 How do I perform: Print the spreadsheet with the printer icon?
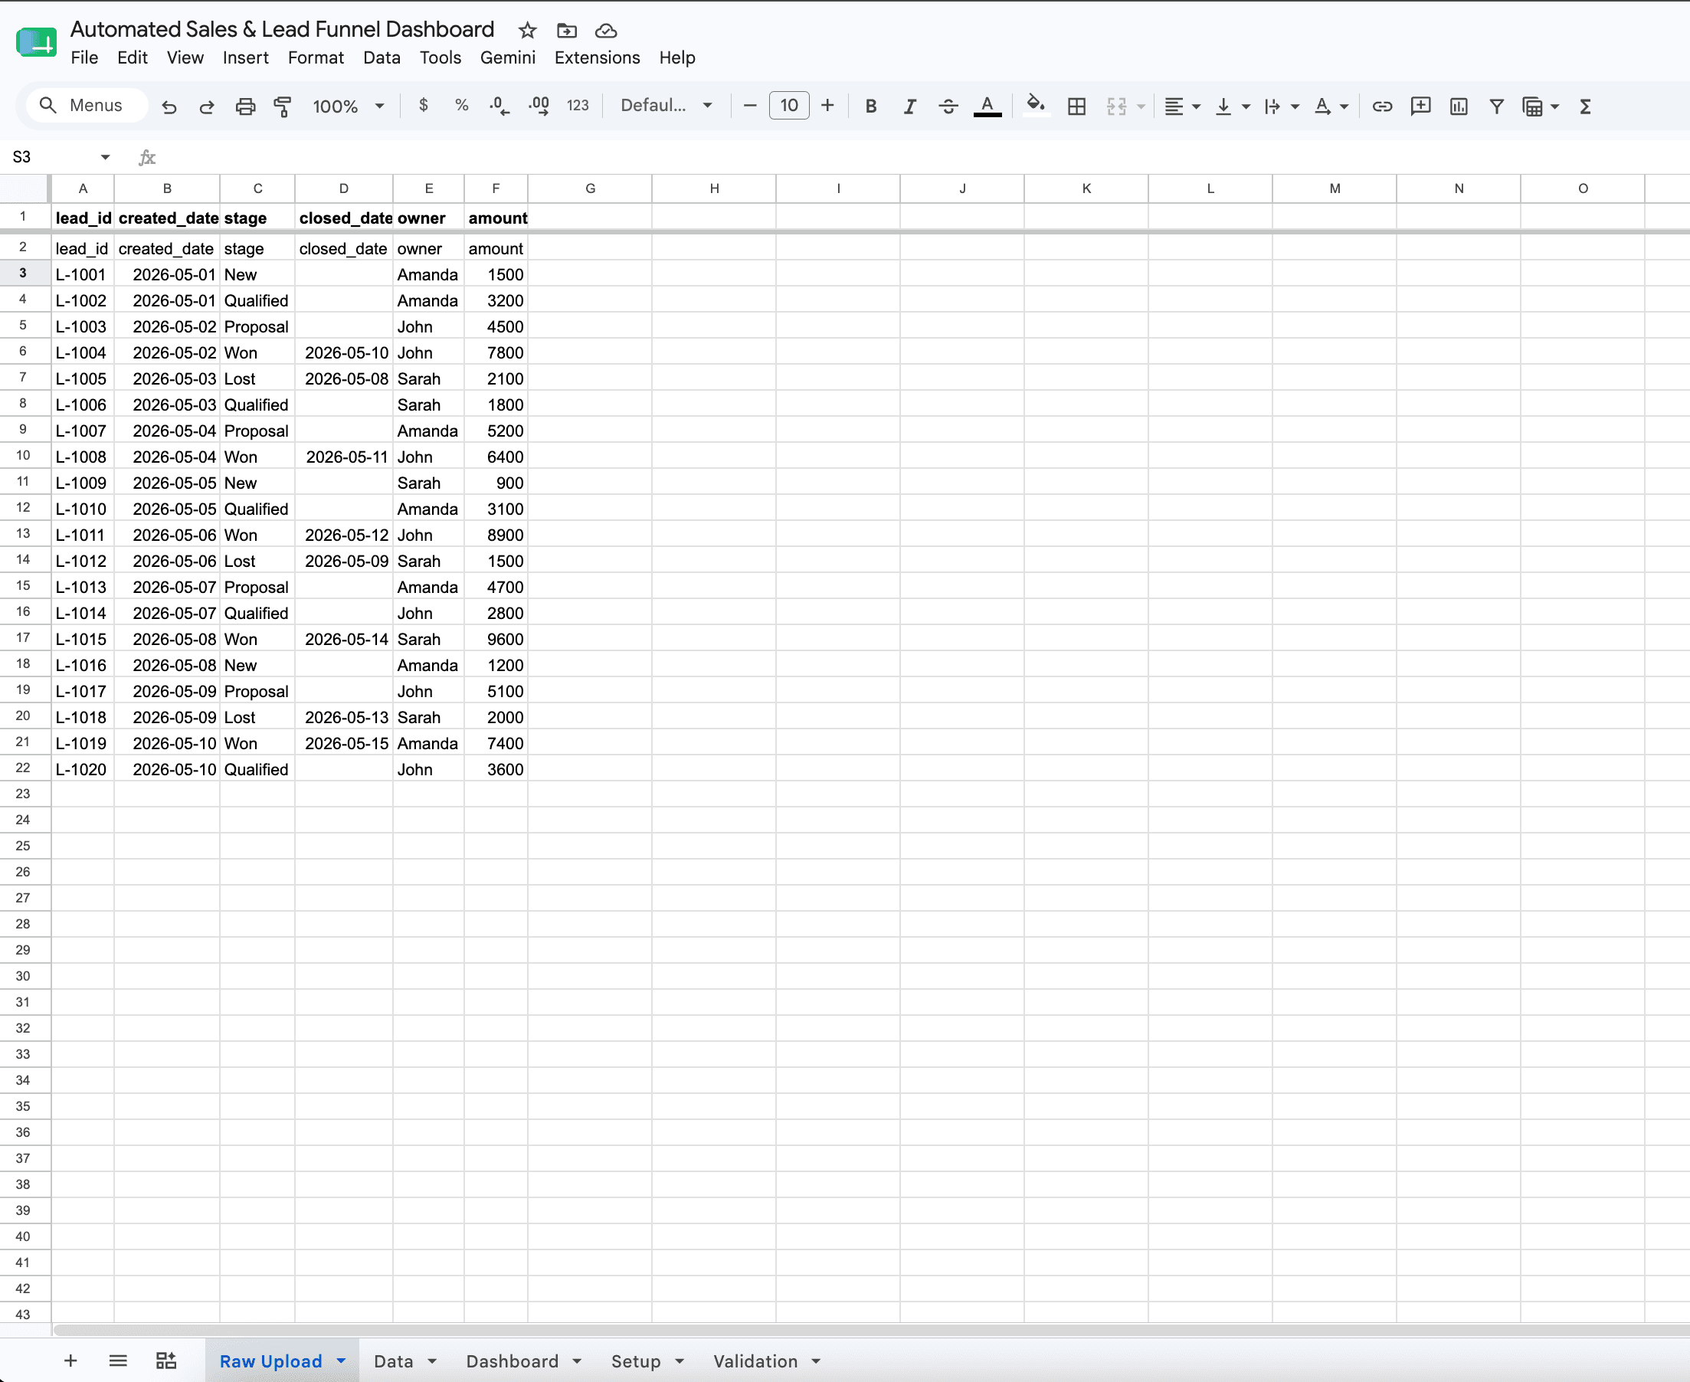point(245,106)
